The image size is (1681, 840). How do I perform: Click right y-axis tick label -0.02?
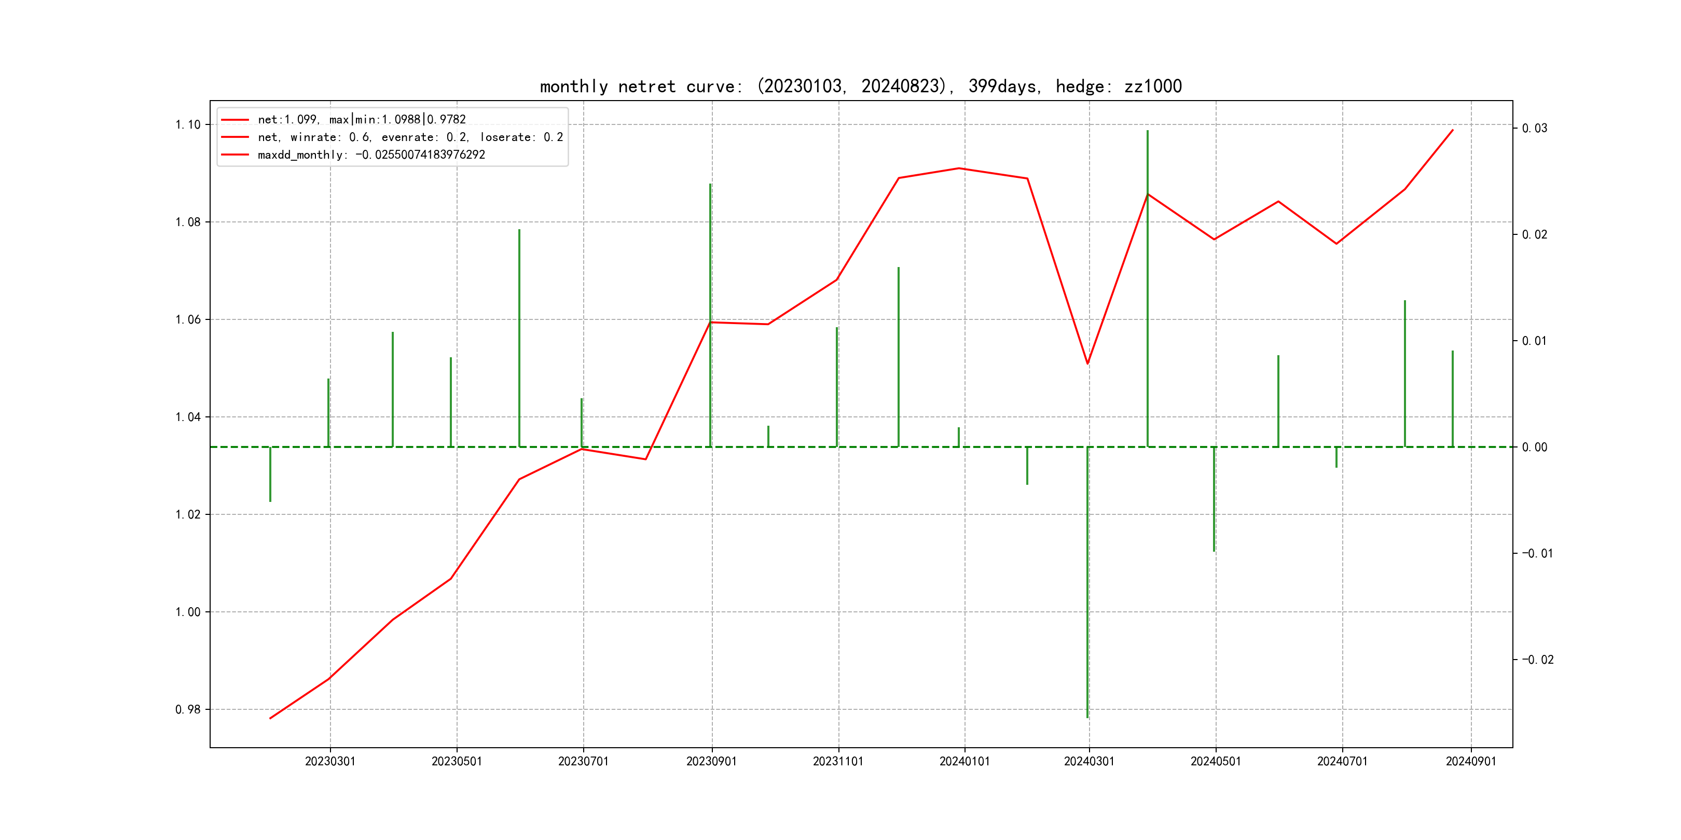click(x=1537, y=660)
